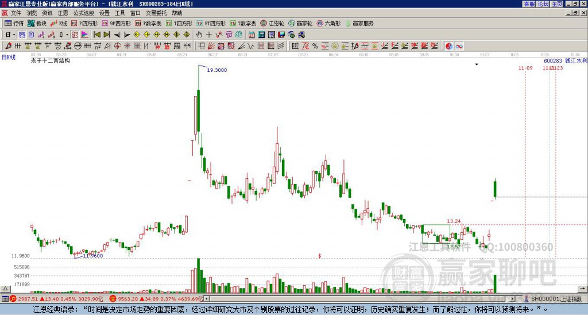Open the T四方形 tool
The width and height of the screenshot is (588, 315).
(179, 23)
